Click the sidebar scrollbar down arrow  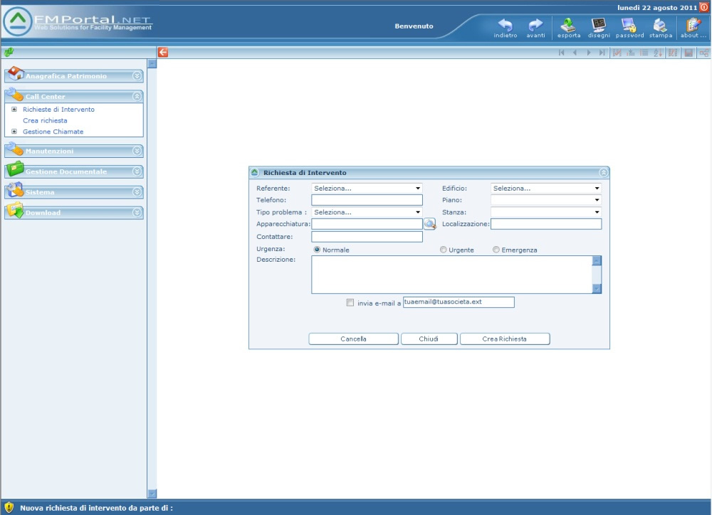(152, 493)
